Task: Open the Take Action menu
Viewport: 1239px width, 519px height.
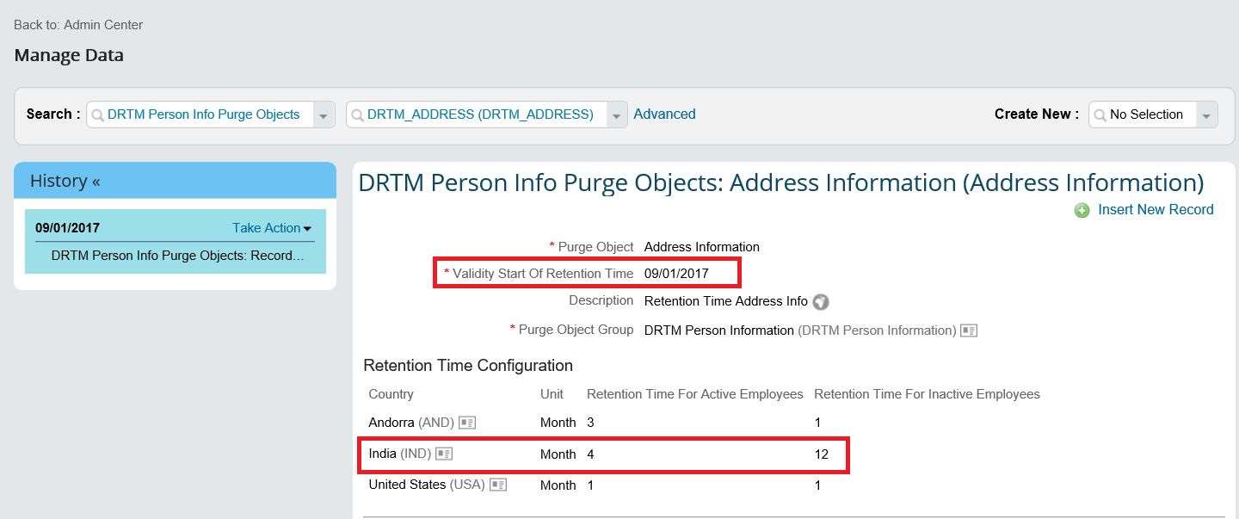Action: point(272,228)
